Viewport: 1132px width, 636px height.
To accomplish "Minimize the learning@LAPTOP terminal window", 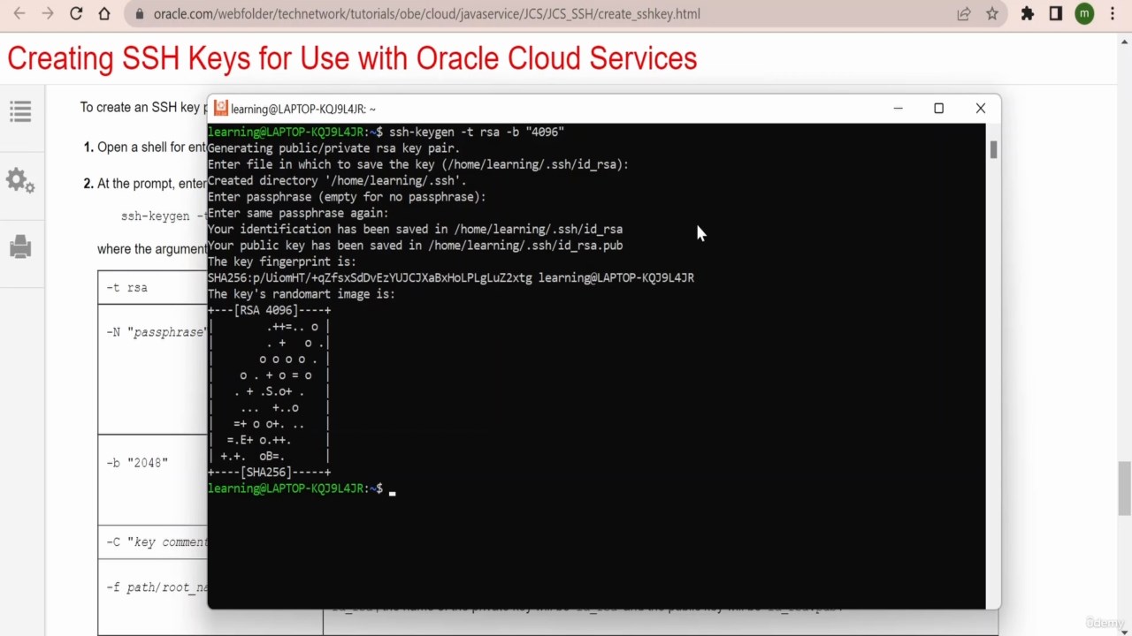I will tap(898, 109).
